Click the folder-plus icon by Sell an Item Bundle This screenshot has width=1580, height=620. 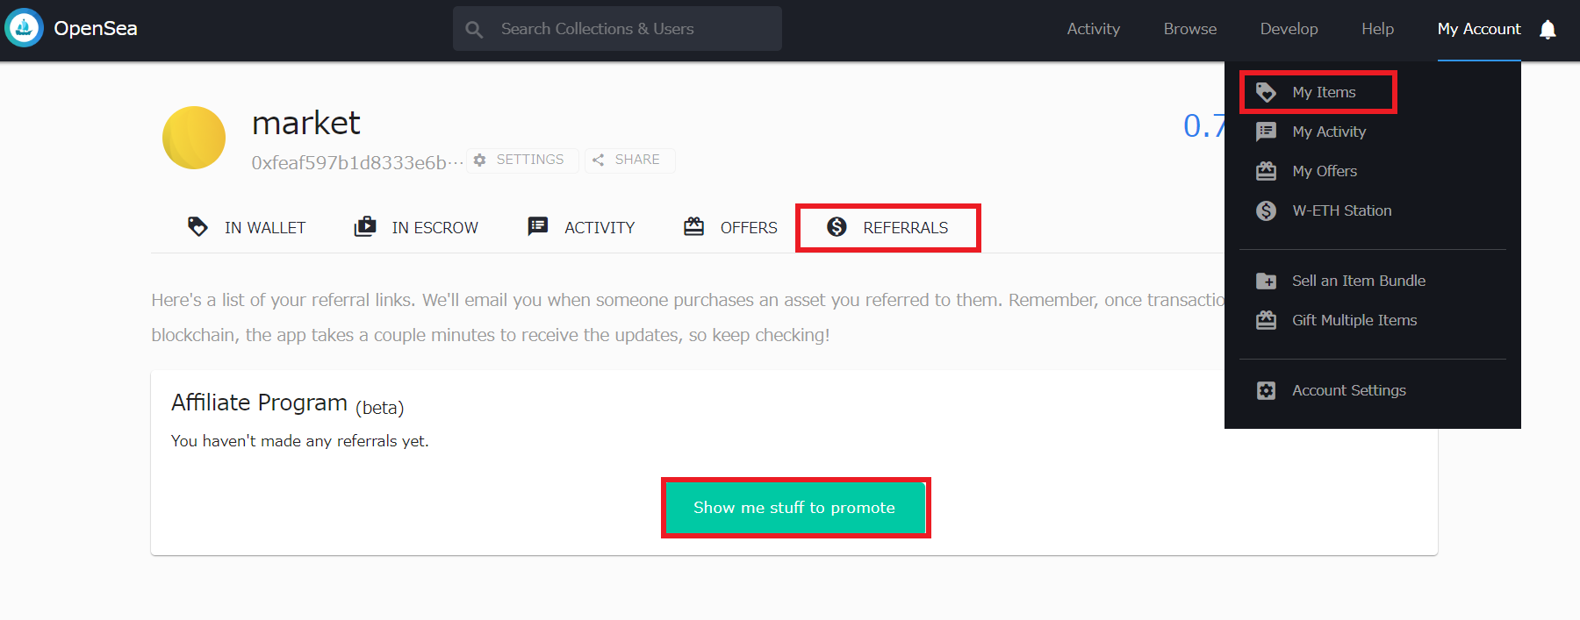[1266, 281]
